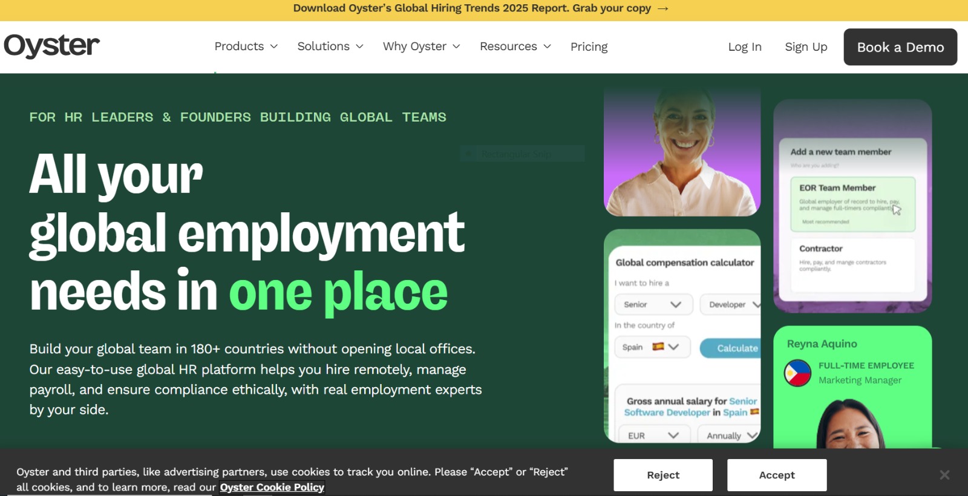Image resolution: width=968 pixels, height=496 pixels.
Task: Go to the Pricing page
Action: click(589, 47)
